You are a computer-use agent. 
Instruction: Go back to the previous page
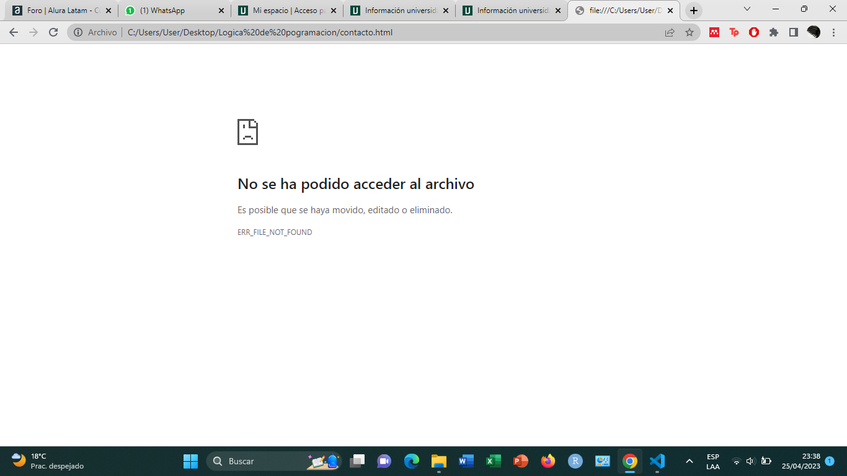coord(14,32)
